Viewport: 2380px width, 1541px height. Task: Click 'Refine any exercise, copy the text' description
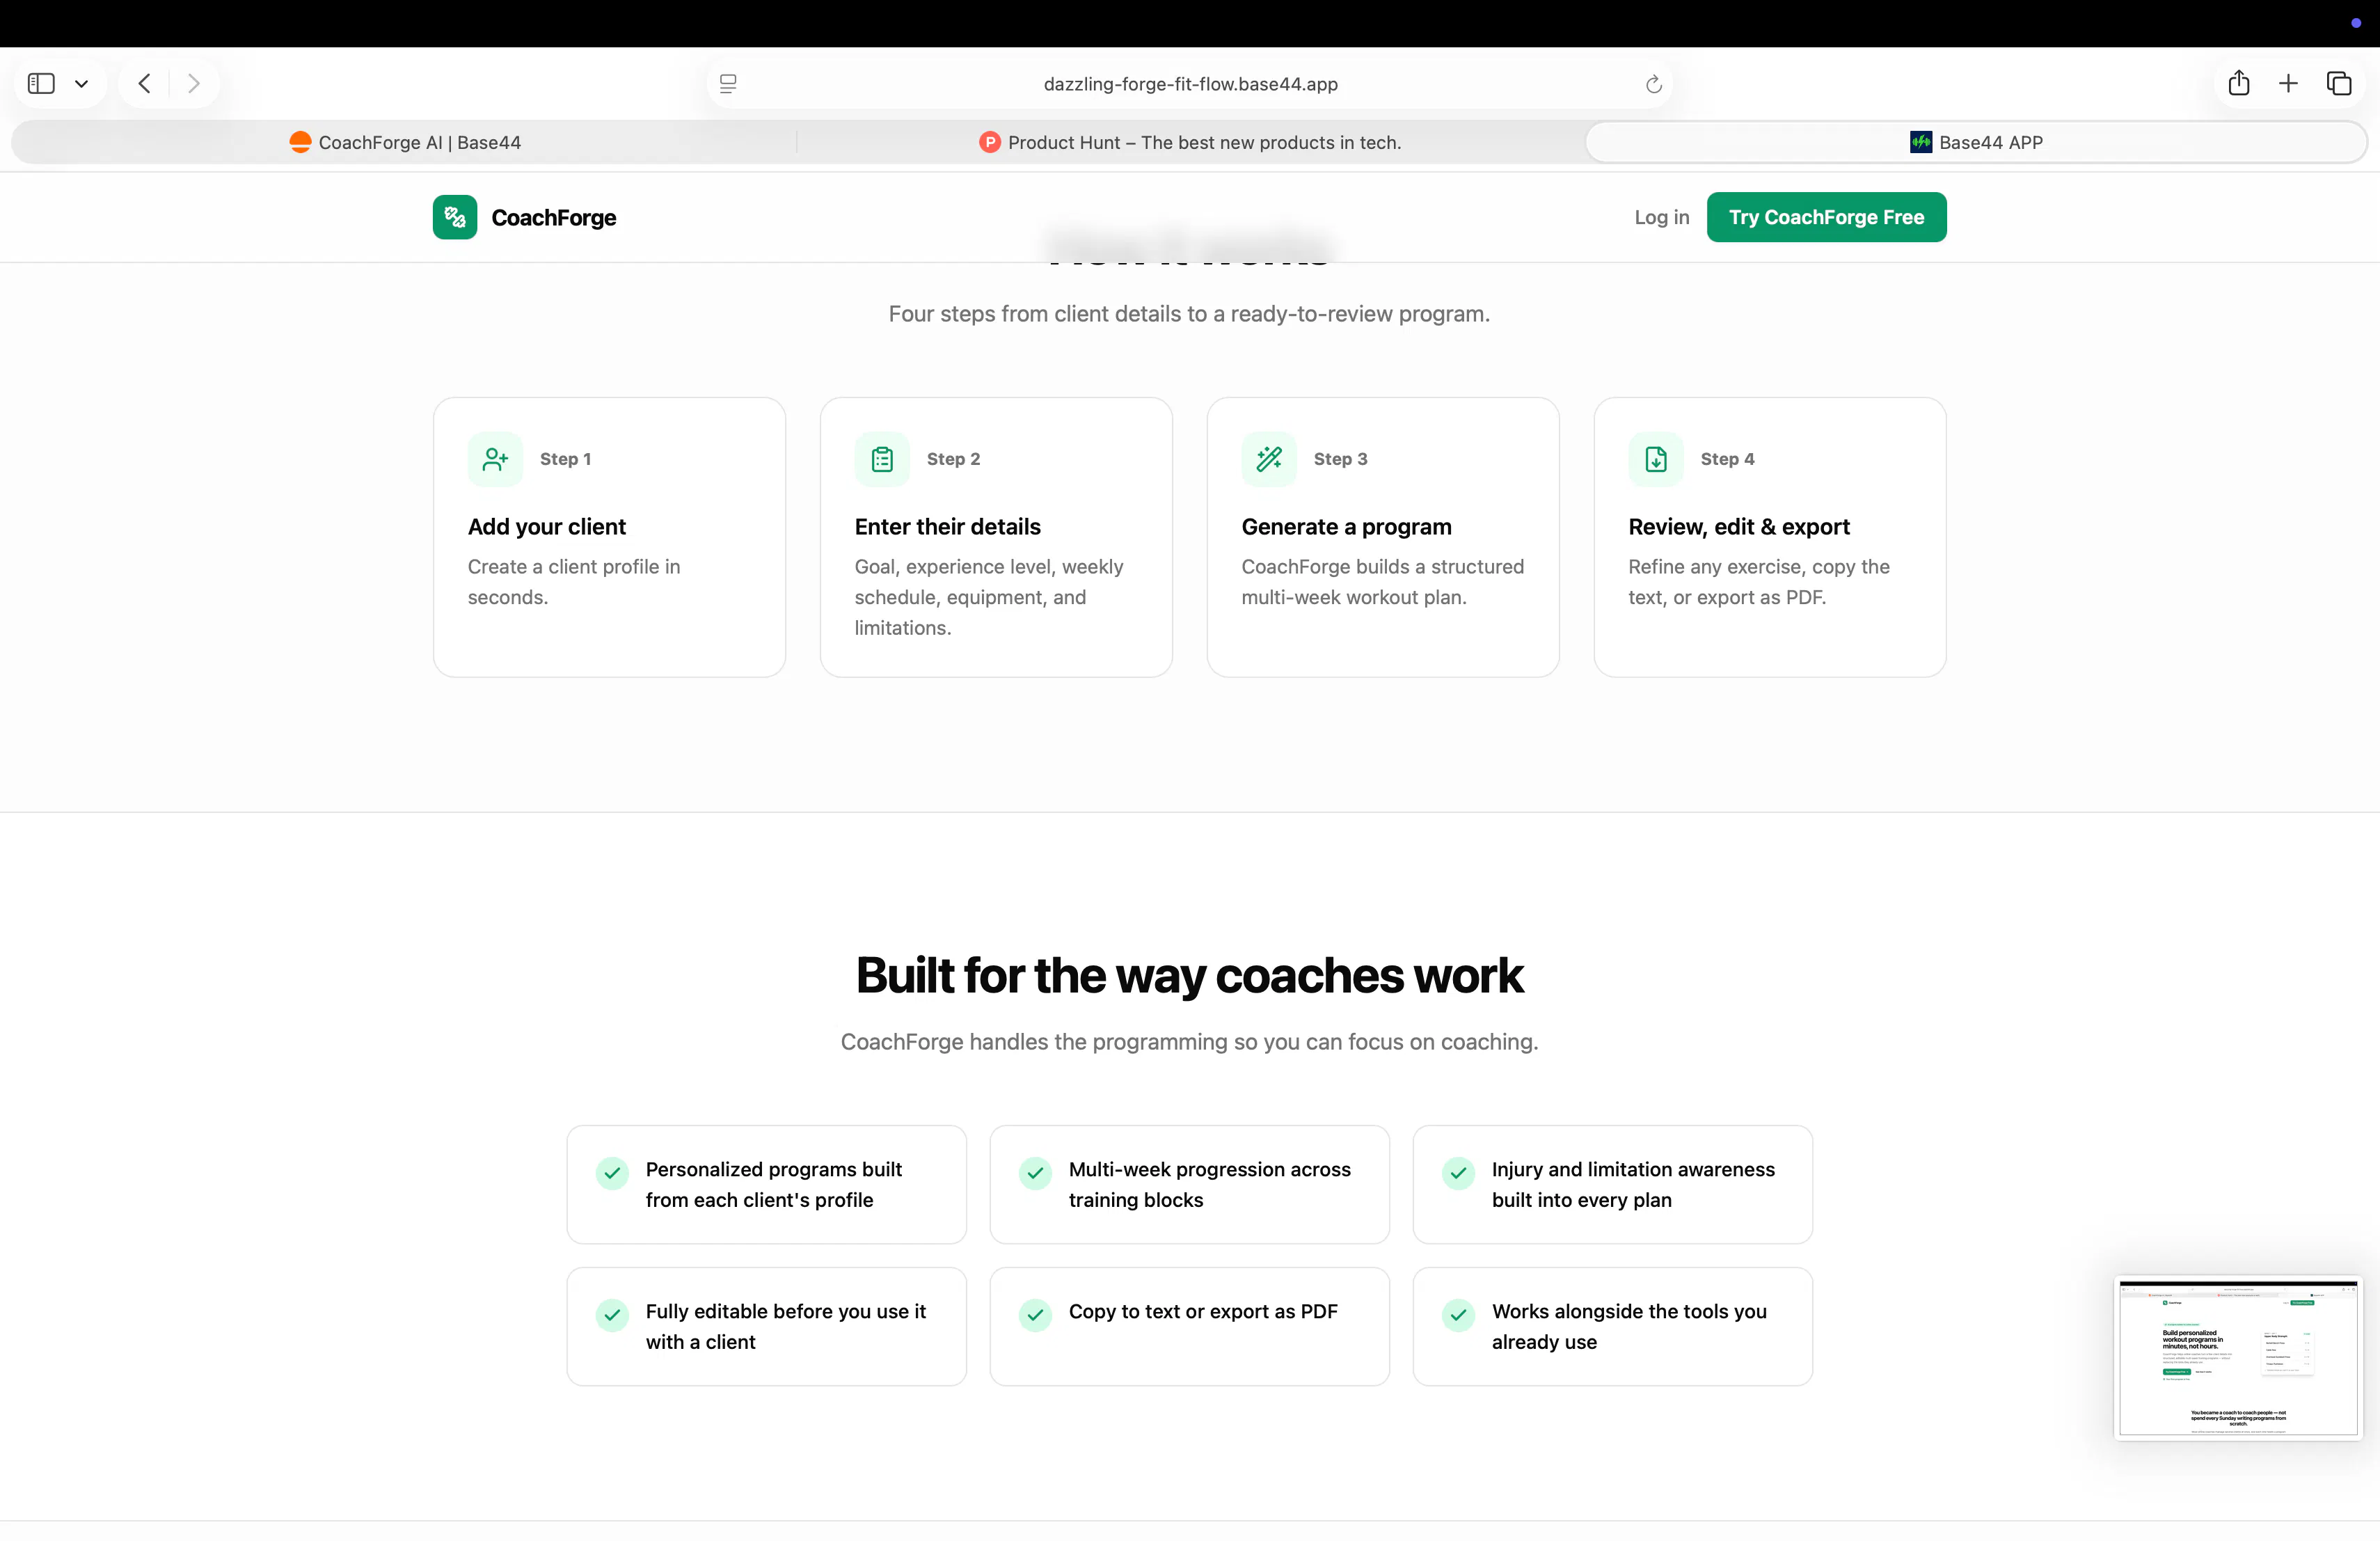point(1759,582)
